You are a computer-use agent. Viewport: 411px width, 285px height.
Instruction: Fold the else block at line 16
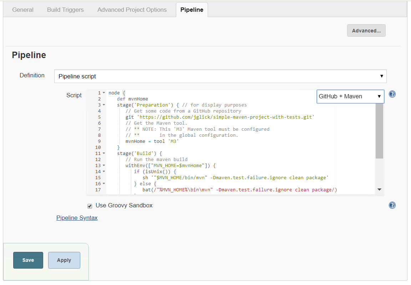coord(104,184)
